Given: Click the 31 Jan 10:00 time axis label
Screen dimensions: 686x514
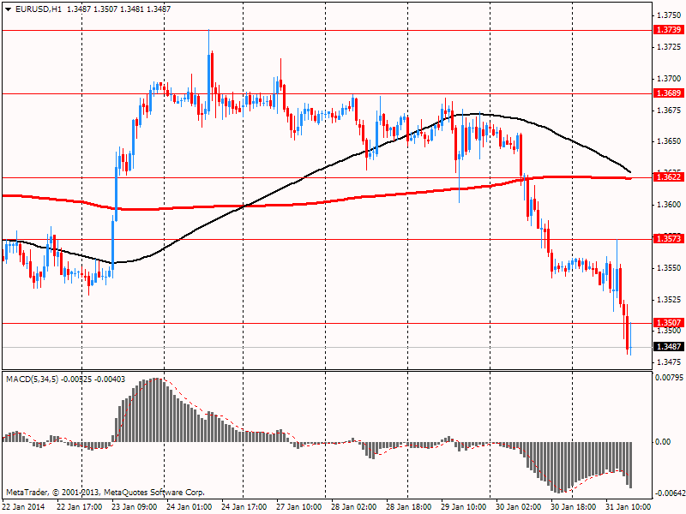Looking at the screenshot, I should (629, 507).
